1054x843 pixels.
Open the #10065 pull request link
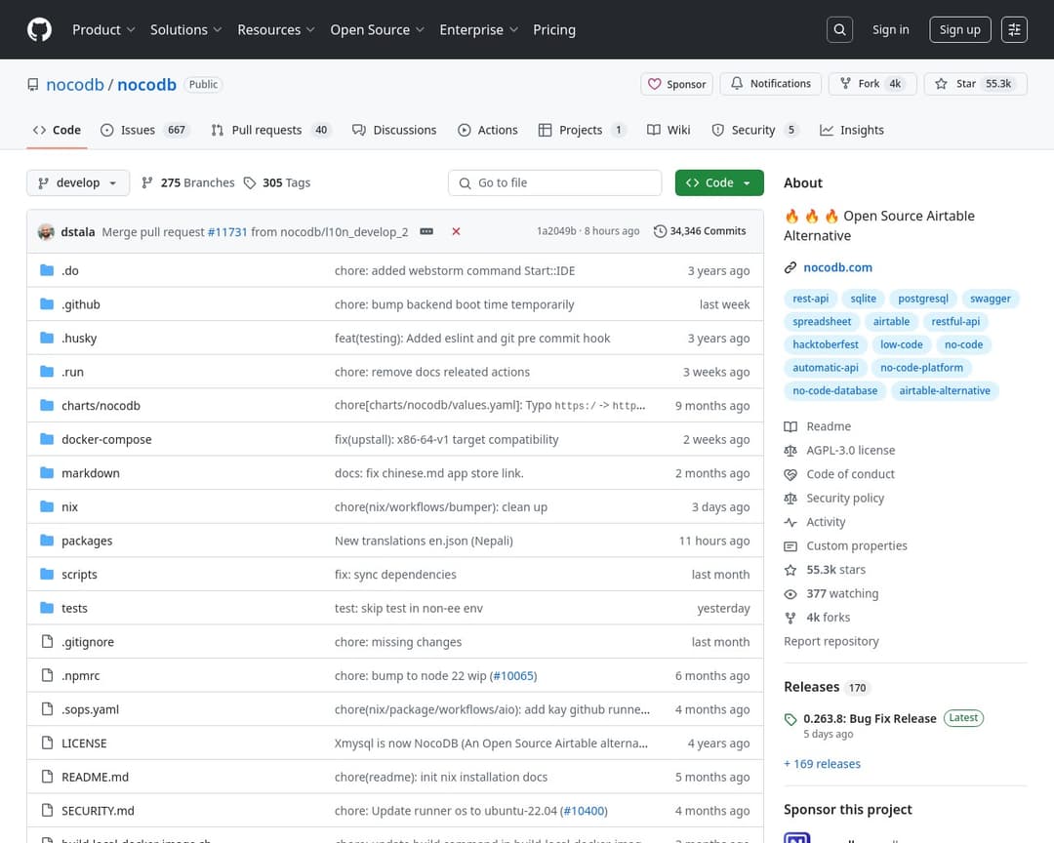click(515, 676)
